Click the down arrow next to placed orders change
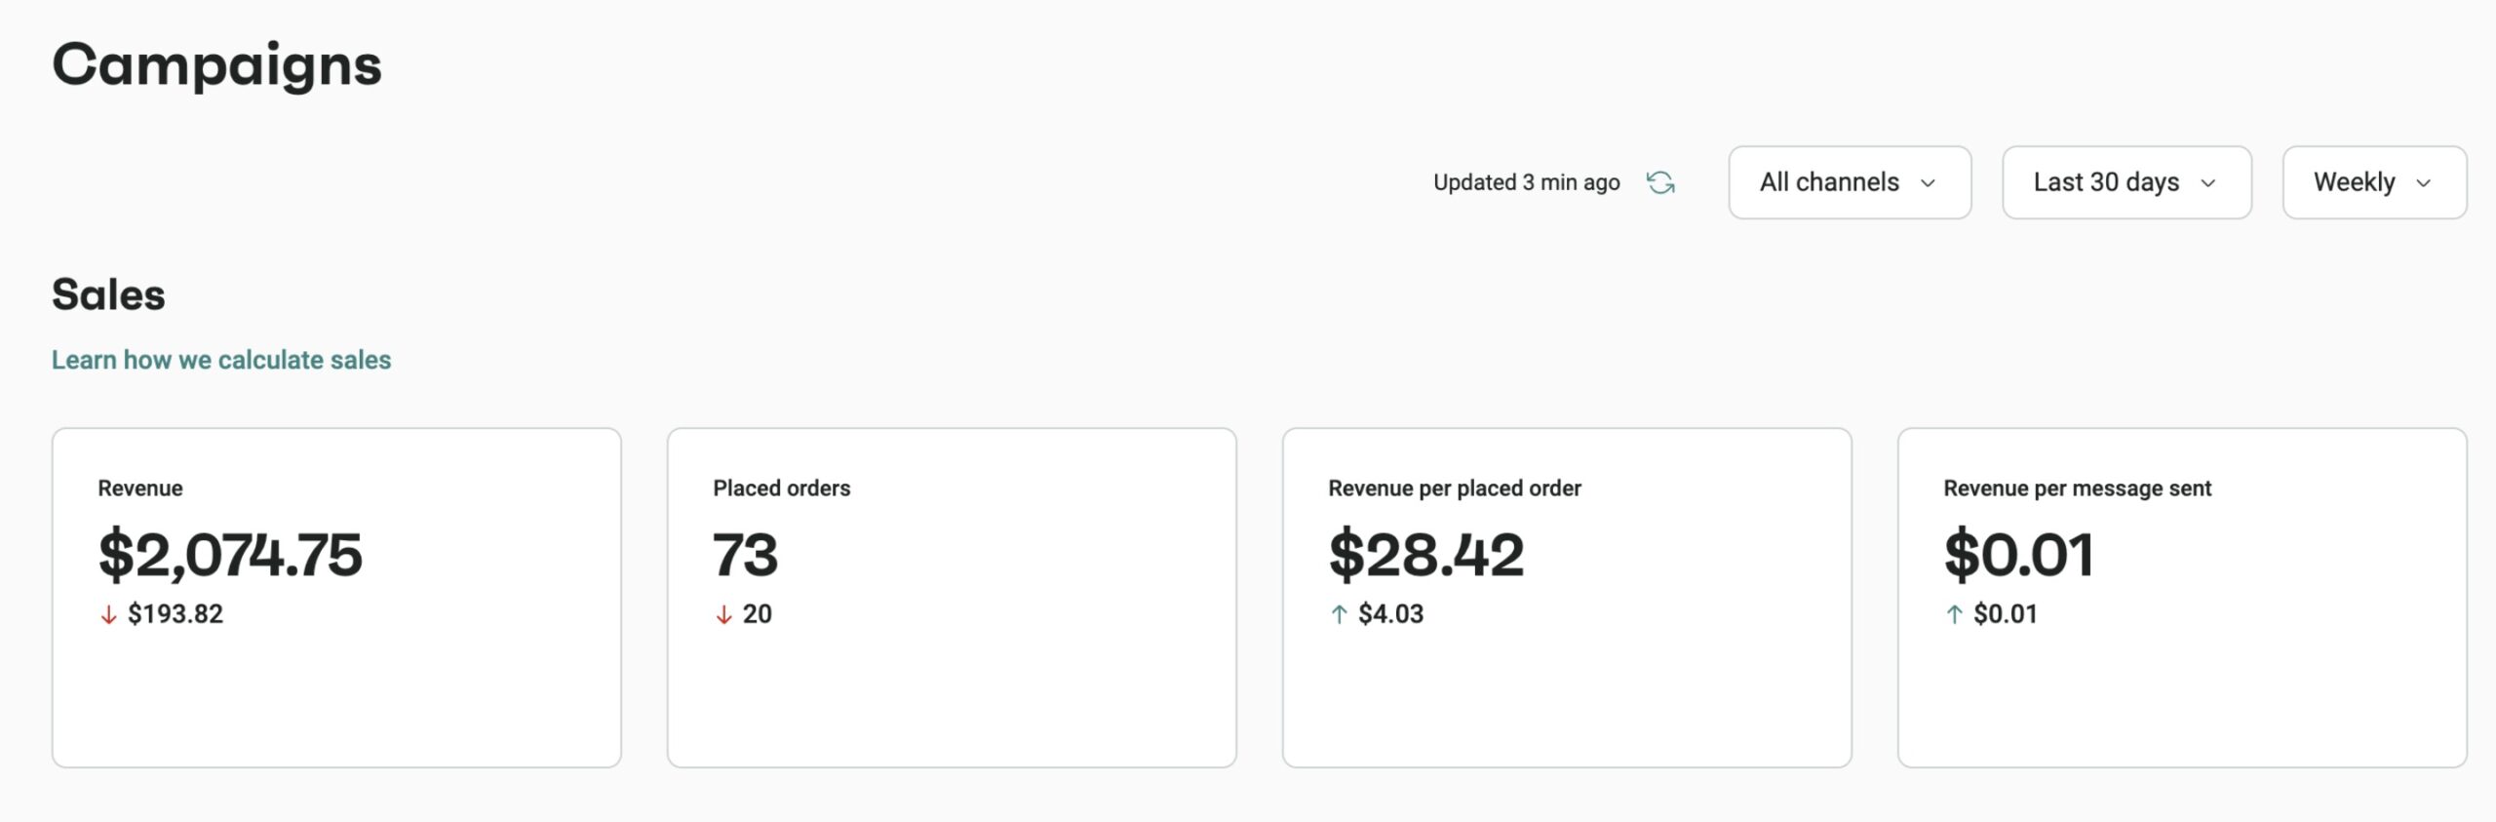The image size is (2496, 822). pyautogui.click(x=722, y=614)
